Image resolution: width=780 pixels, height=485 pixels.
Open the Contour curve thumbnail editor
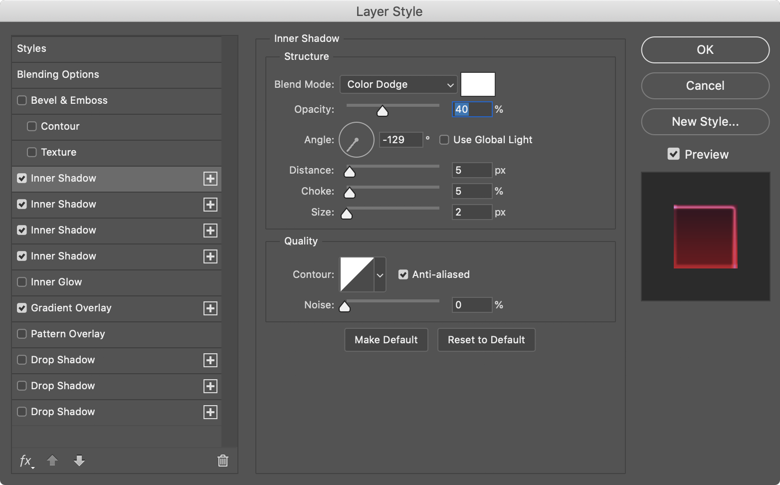[357, 274]
